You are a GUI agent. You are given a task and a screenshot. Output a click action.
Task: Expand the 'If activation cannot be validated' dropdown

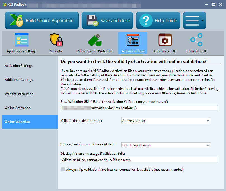[166, 145]
